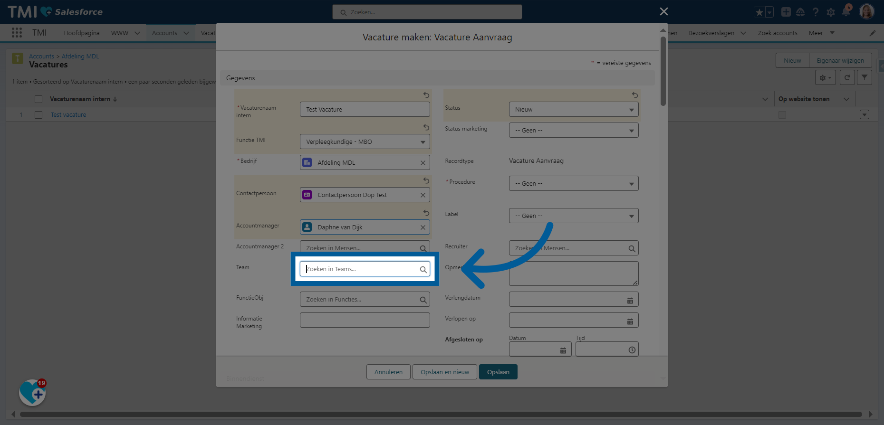Open calendar picker for Afgesloten op Datum
Screen dimensions: 884x425
pyautogui.click(x=563, y=350)
